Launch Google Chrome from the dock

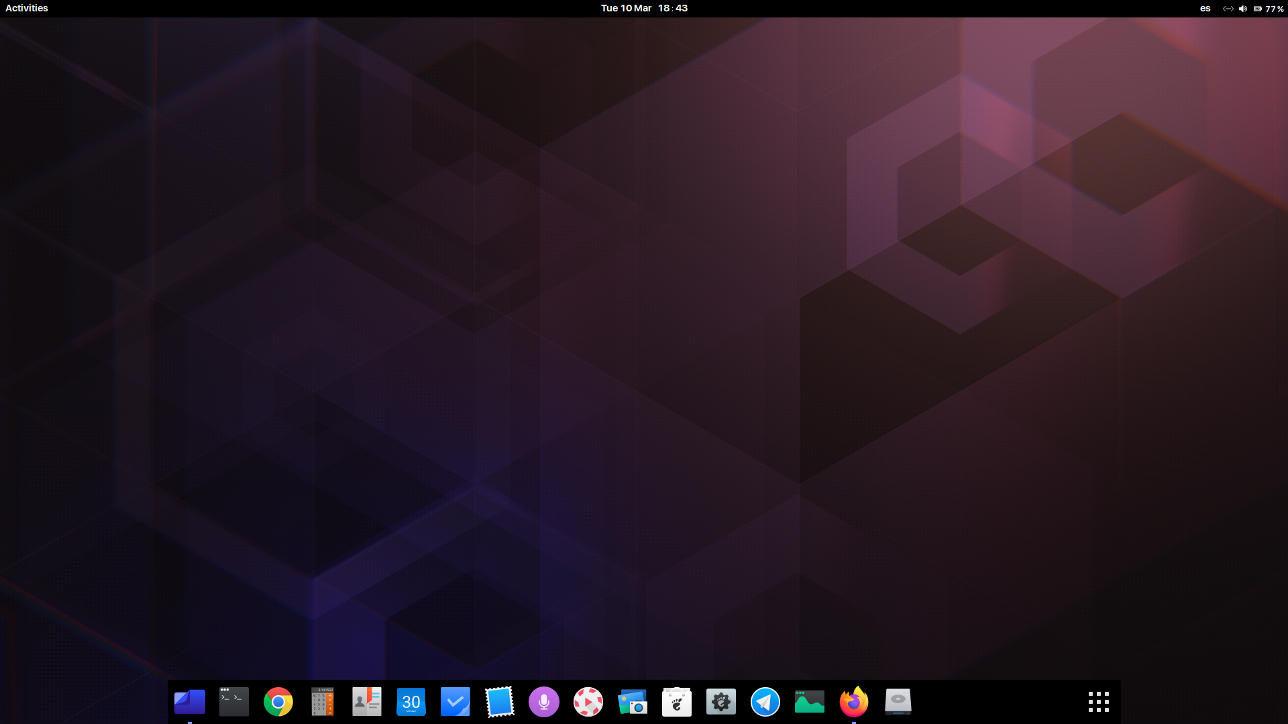click(278, 702)
